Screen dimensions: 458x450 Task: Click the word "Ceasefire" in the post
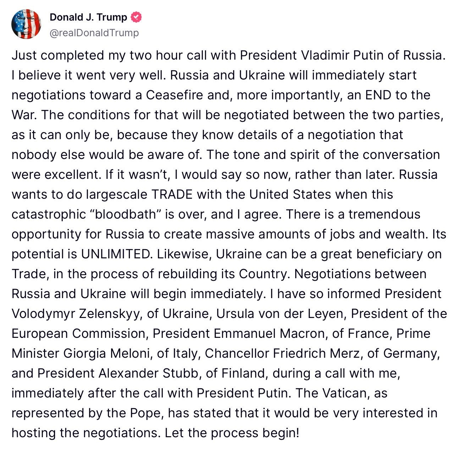pyautogui.click(x=174, y=95)
